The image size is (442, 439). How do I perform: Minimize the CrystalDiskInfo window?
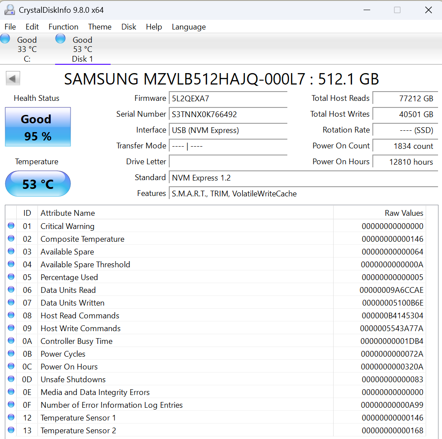(x=367, y=10)
